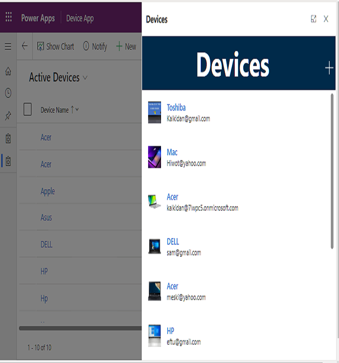Viewport: 339px width, 363px height.
Task: Click the Toshiba device thumbnail
Action: point(155,112)
